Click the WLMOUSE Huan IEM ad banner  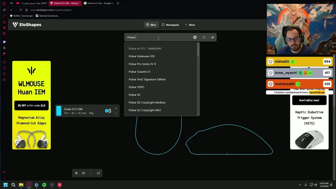[31, 105]
